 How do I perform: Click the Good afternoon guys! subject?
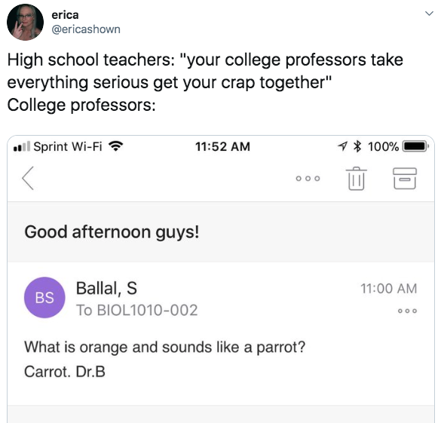coord(112,232)
